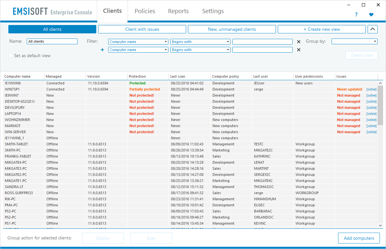Viewport: 386px width, 249px height.
Task: Click Add computers button
Action: pyautogui.click(x=359, y=238)
